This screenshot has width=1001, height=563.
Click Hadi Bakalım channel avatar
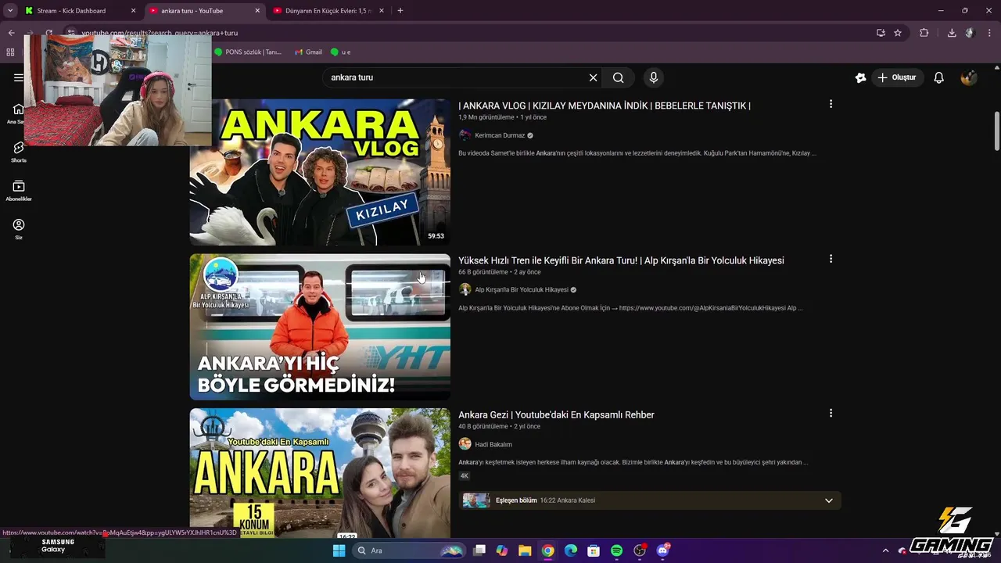tap(465, 444)
